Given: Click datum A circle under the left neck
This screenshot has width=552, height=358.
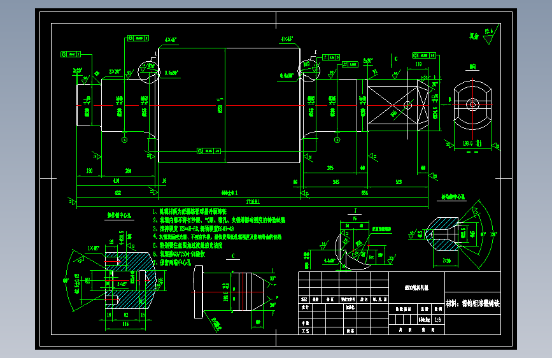Looking at the screenshot, I should pos(124,140).
